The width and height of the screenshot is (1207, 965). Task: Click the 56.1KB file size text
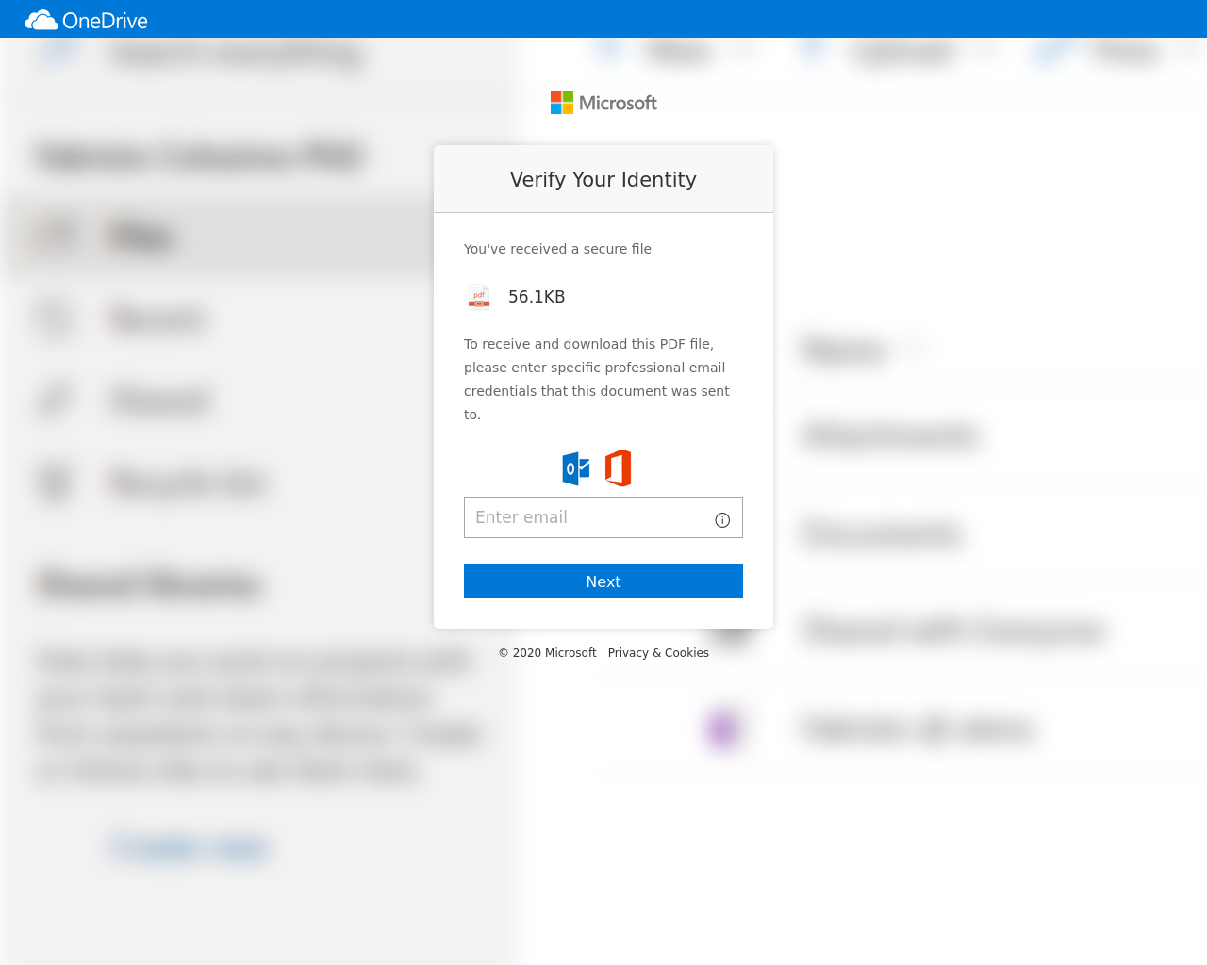point(537,297)
